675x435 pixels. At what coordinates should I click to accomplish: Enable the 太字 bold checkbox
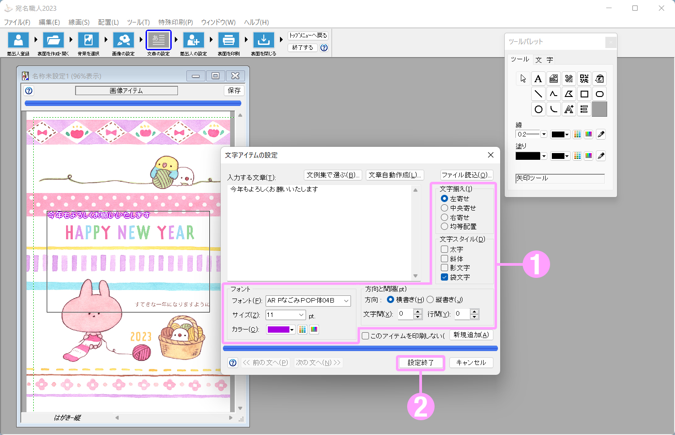(x=444, y=249)
